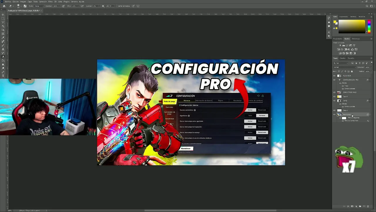
Task: Filter layers by type layers icon
Action: click(x=360, y=63)
